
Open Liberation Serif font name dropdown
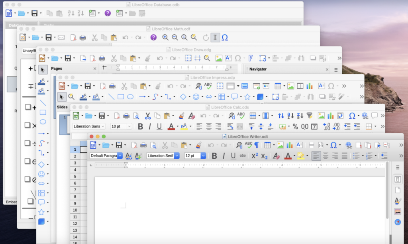pyautogui.click(x=177, y=156)
